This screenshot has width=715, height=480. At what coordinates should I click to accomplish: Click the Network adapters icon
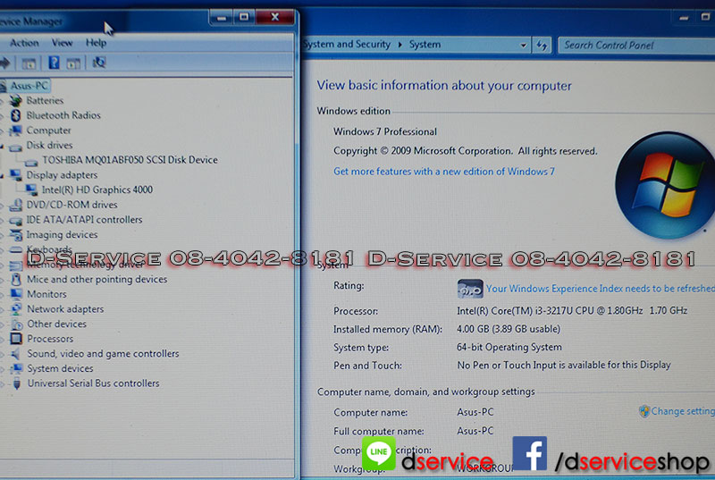[16, 309]
